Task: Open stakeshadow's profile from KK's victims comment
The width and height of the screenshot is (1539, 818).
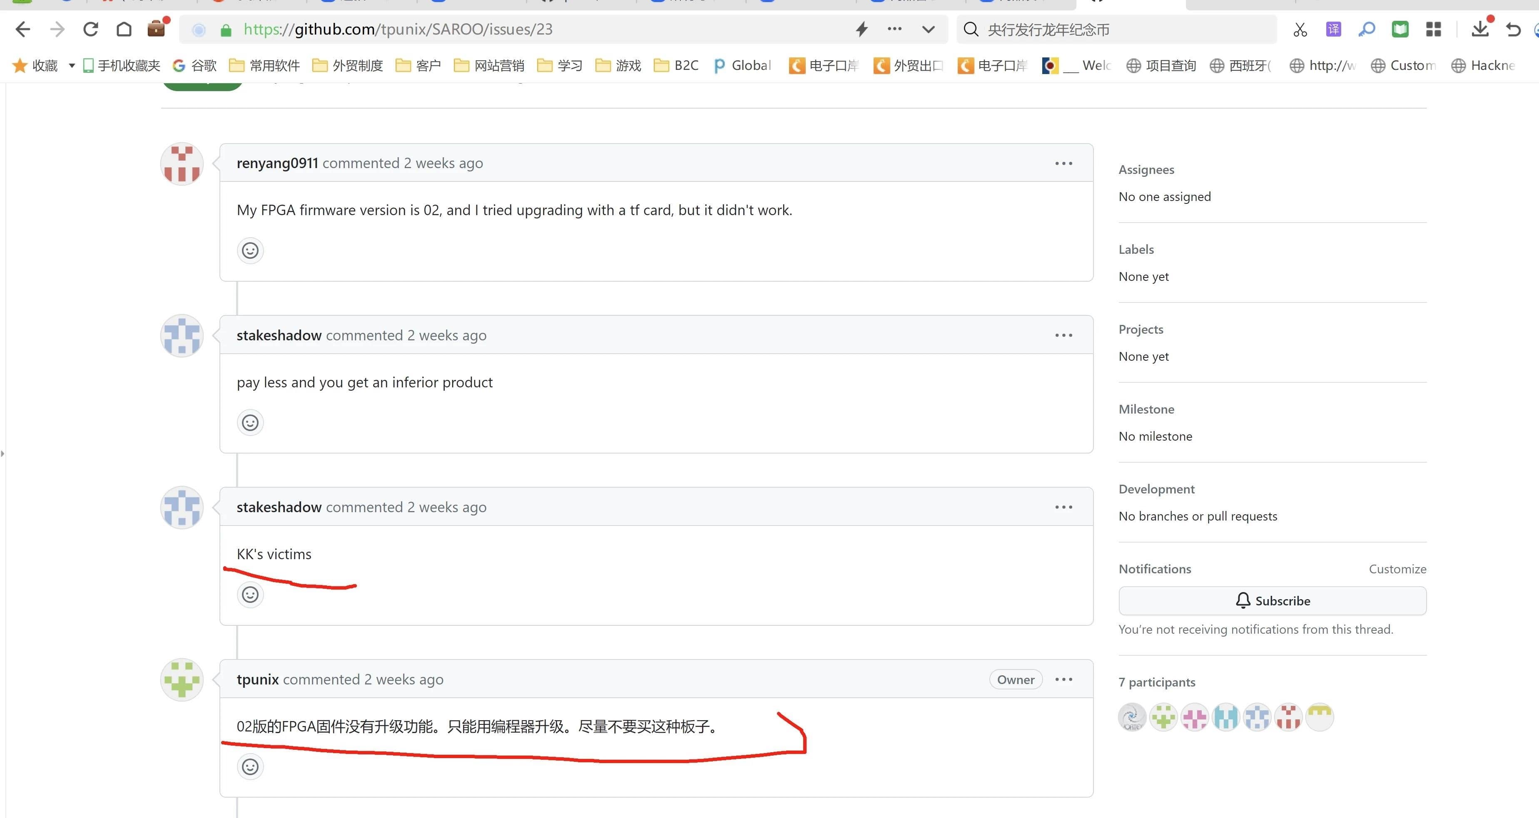Action: coord(279,507)
